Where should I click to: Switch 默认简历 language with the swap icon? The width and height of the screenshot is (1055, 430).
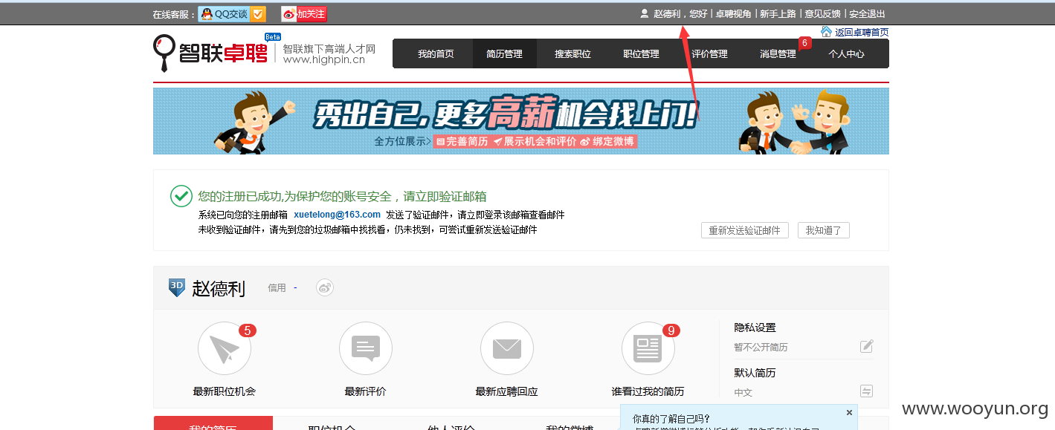[866, 391]
